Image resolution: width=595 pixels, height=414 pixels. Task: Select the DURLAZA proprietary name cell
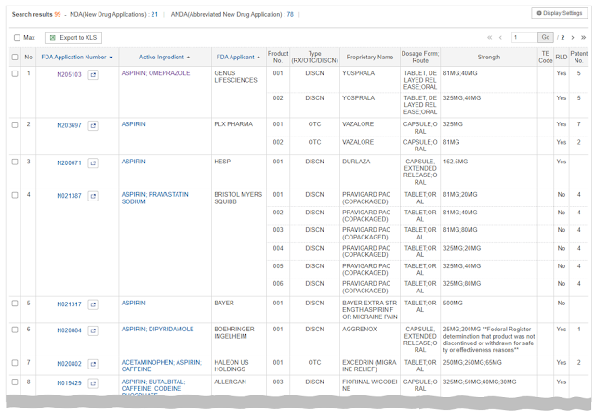tap(370, 172)
